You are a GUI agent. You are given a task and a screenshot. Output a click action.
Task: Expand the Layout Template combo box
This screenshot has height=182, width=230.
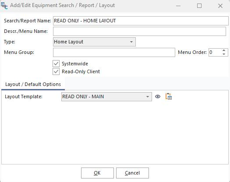click(x=106, y=96)
